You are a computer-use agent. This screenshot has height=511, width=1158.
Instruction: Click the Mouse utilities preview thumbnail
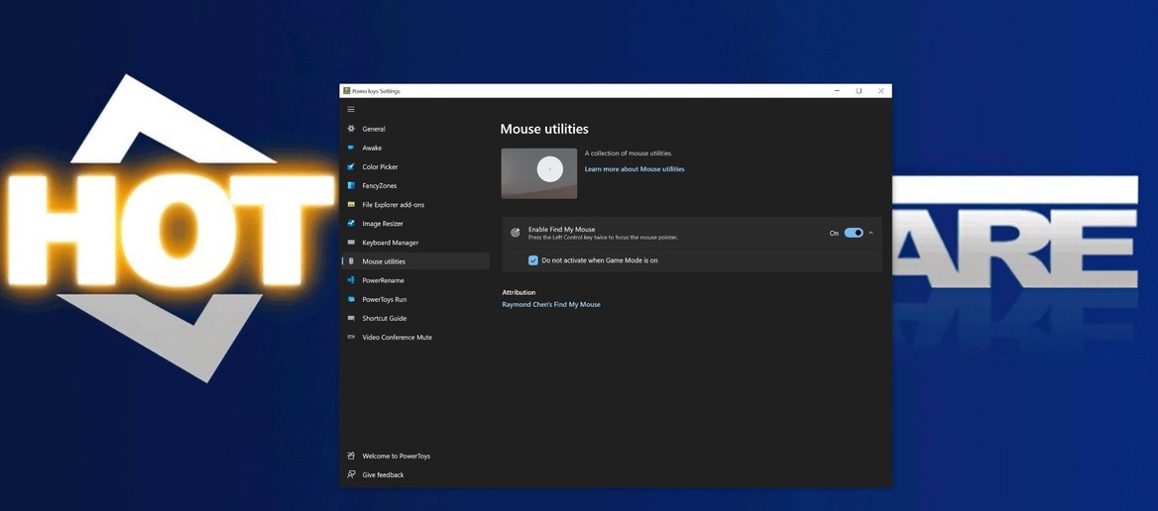(x=539, y=173)
